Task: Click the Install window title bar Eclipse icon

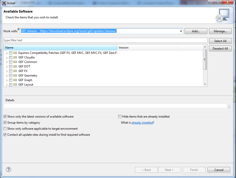Action: [x=4, y=3]
